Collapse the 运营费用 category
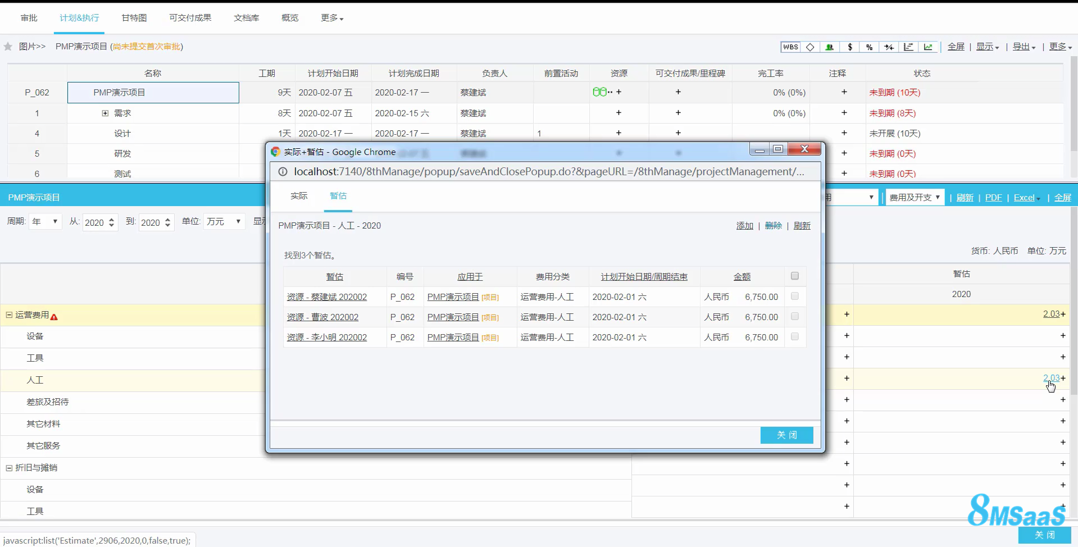Screen dimensions: 1078x547 point(9,315)
